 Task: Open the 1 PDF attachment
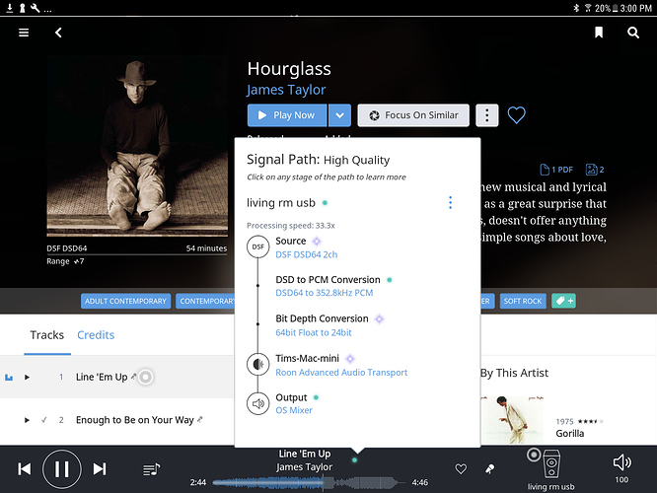pos(556,170)
